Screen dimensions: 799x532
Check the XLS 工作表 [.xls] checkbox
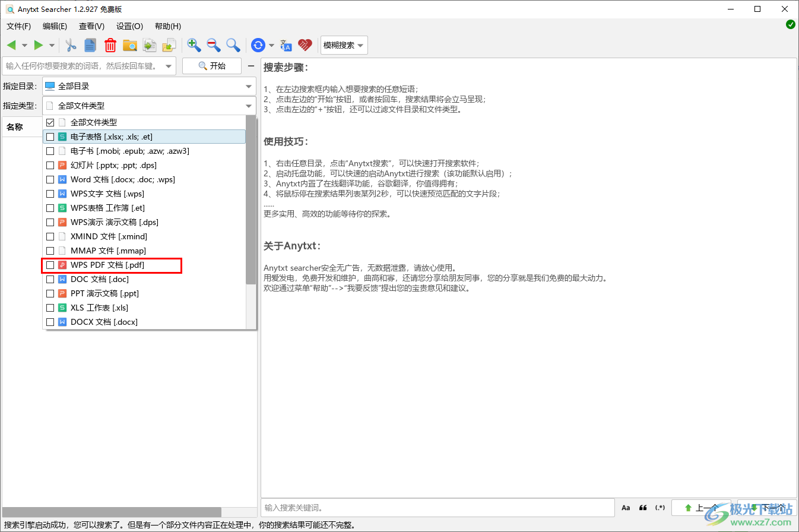[x=50, y=308]
